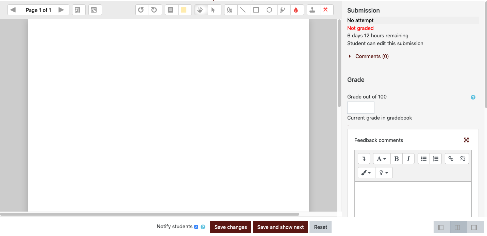Select the Oval annotation tool
This screenshot has height=236, width=487.
coord(269,10)
